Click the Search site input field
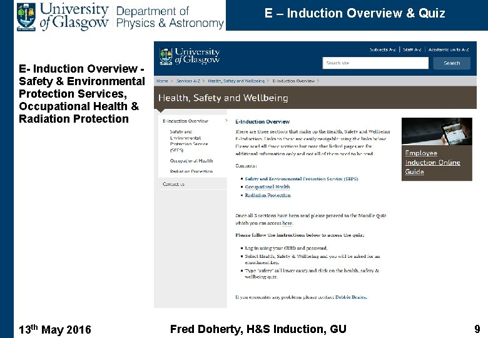This screenshot has height=338, width=488. coord(375,63)
